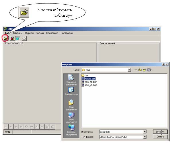171x143 pixels.
Task: Click the Open table toolbar icon
Action: click(x=5, y=38)
